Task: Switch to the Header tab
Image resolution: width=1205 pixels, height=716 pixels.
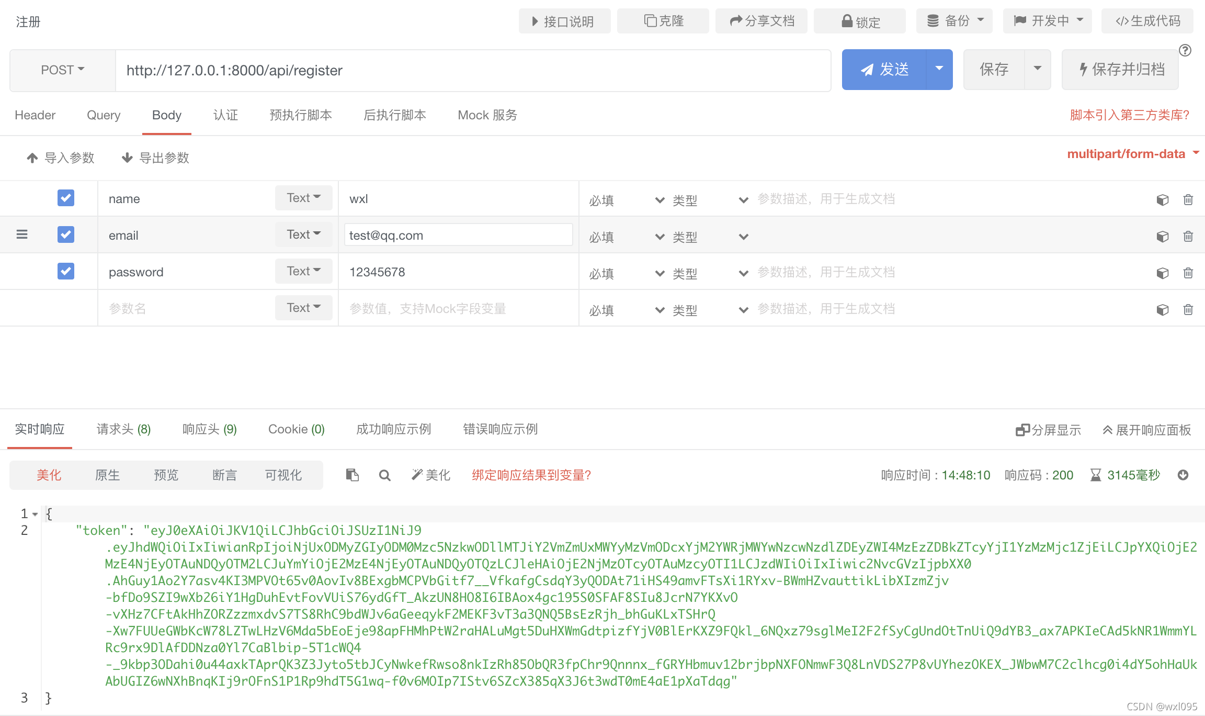Action: coord(35,115)
